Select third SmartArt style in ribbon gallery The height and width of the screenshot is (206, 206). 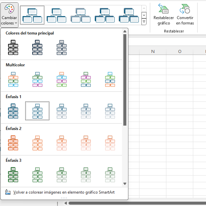click(x=81, y=15)
